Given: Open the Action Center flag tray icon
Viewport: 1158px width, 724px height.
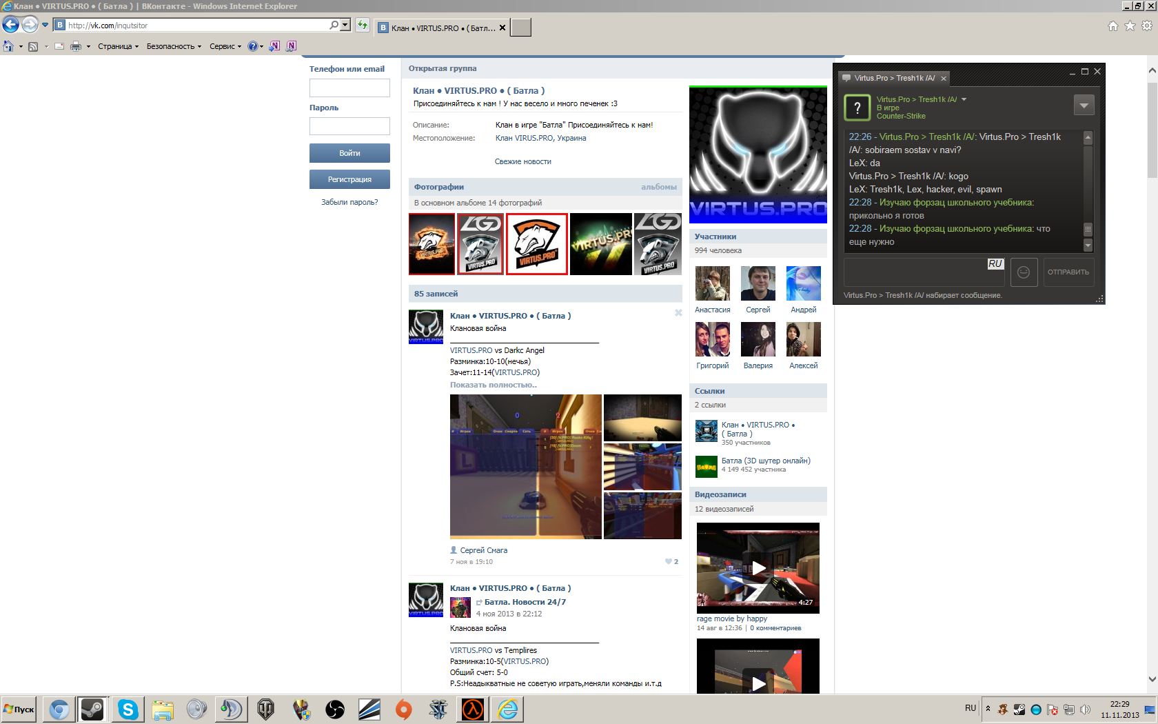Looking at the screenshot, I should [1053, 710].
